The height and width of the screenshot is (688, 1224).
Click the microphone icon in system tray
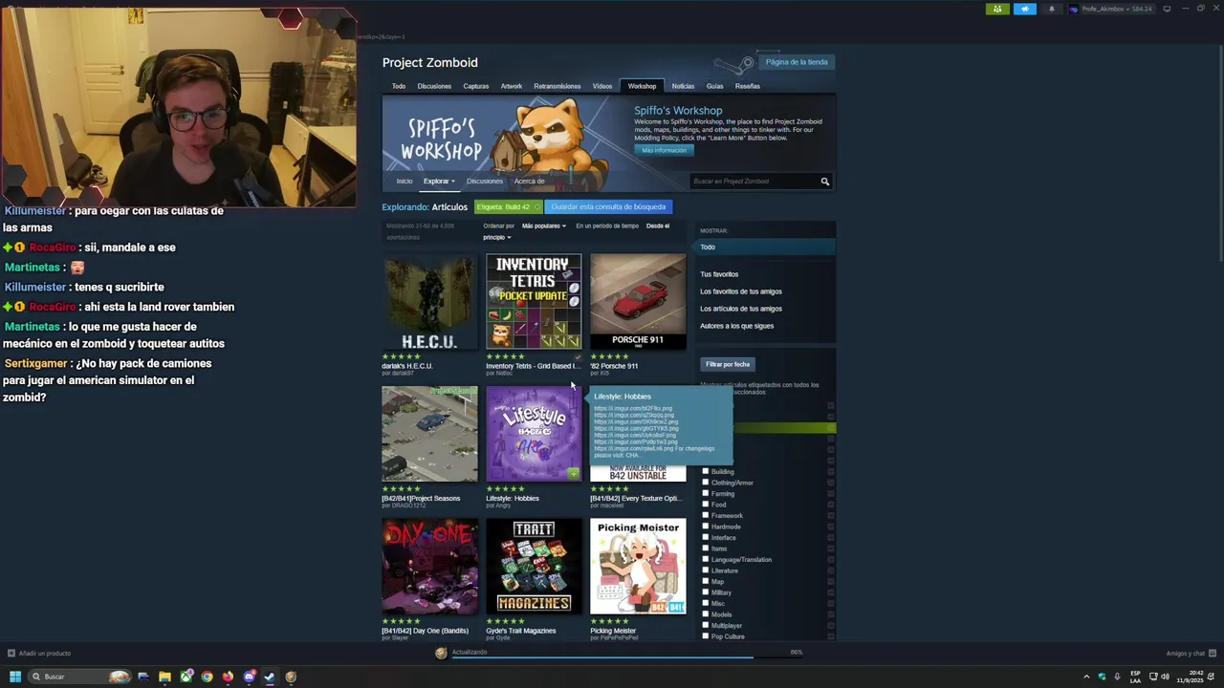(x=1118, y=677)
